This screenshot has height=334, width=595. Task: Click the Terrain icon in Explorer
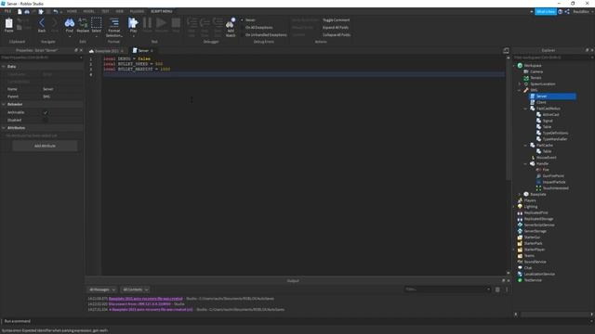coord(526,78)
